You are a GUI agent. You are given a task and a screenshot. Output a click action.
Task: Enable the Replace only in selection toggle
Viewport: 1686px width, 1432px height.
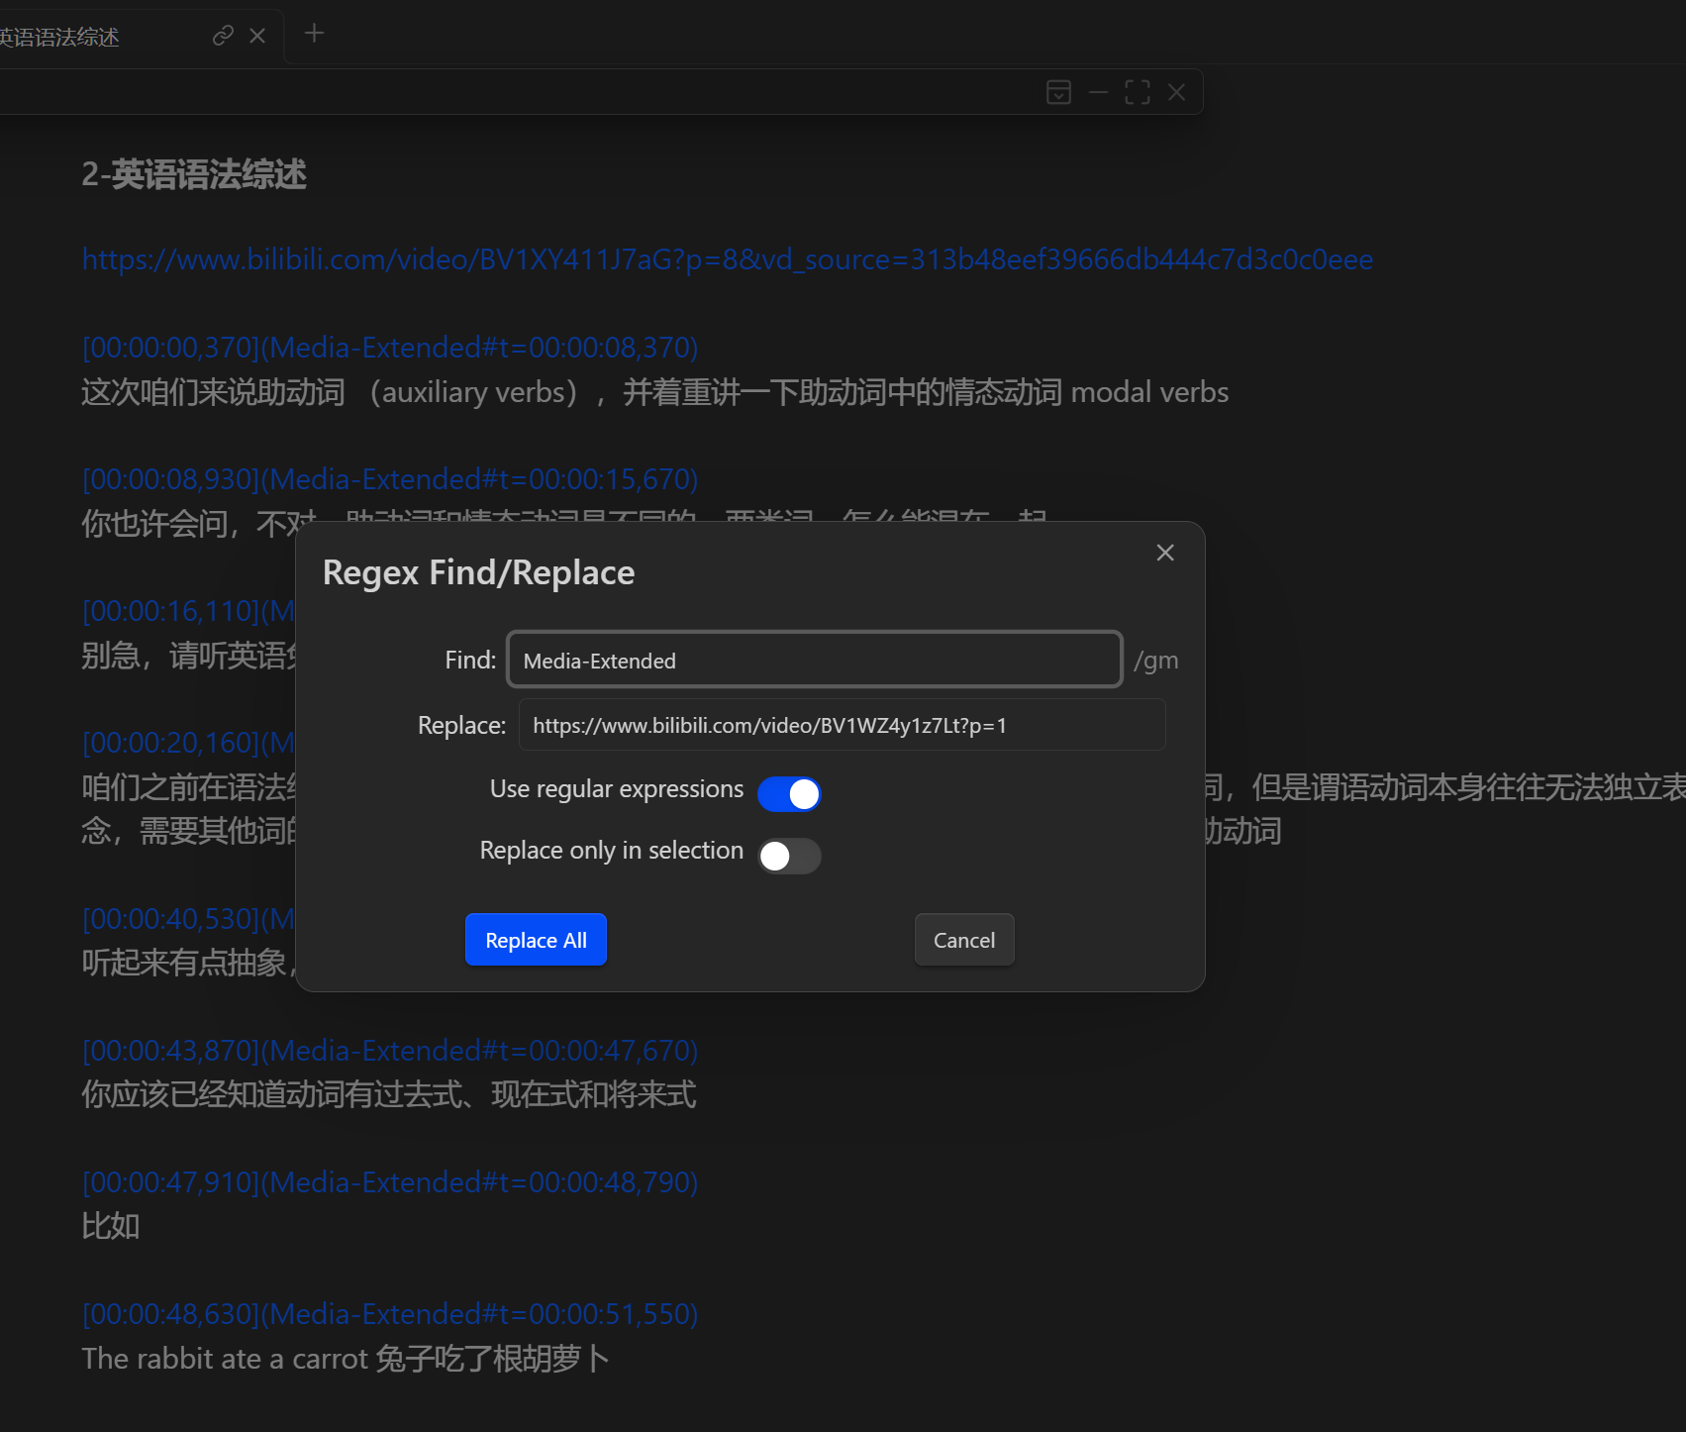(789, 856)
